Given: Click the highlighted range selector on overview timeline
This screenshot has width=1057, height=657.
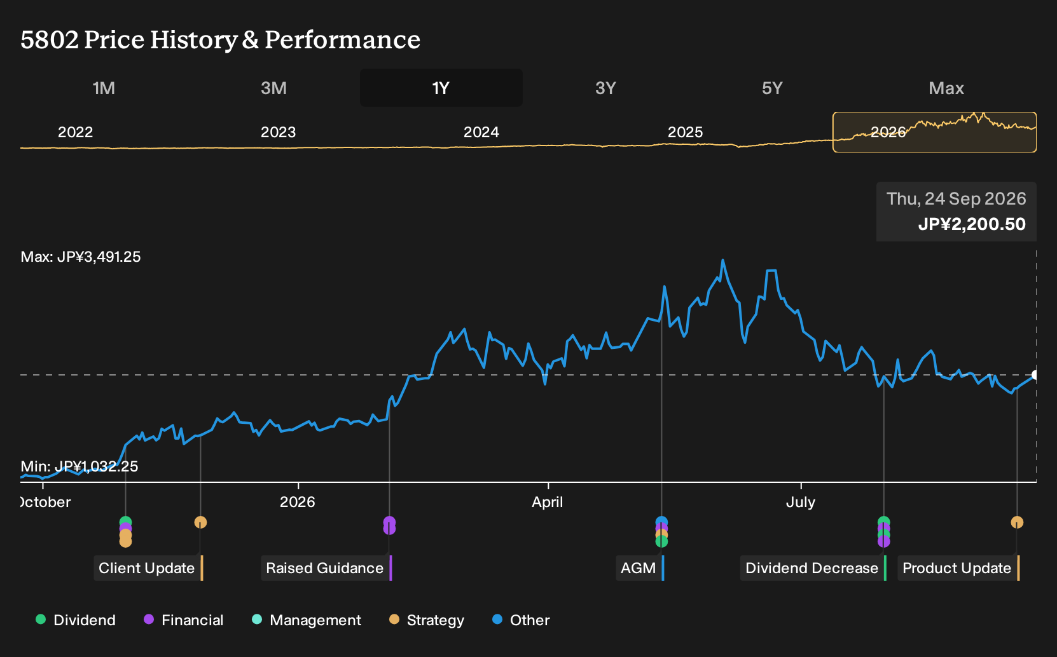Looking at the screenshot, I should pyautogui.click(x=934, y=132).
